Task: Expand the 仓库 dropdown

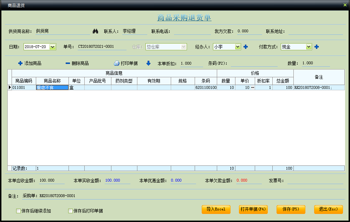Action: (x=183, y=47)
